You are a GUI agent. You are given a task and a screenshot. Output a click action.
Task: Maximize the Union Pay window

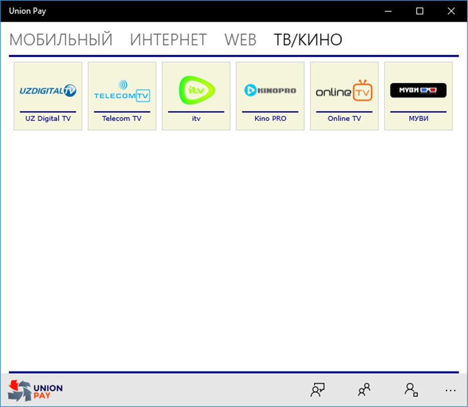point(420,12)
